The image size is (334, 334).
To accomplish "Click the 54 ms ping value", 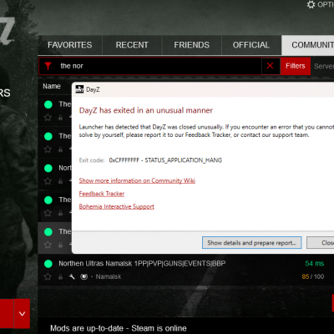I will click(x=315, y=263).
